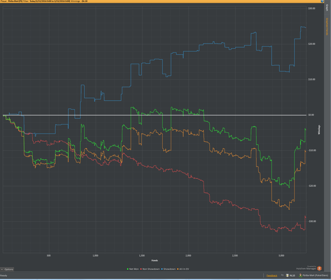
Task: Open the Options panel expander
Action: 7,269
